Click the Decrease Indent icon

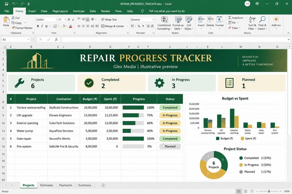(x=93, y=26)
